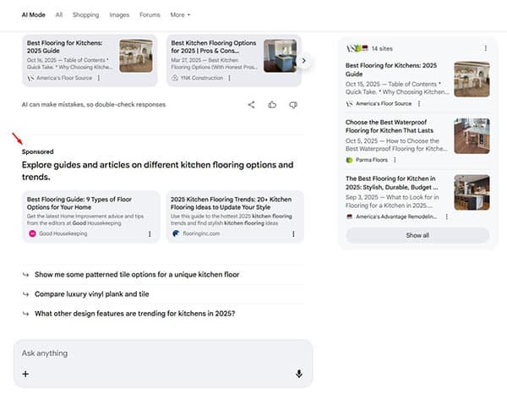This screenshot has height=400, width=507.
Task: Click Show all sites button
Action: (x=417, y=235)
